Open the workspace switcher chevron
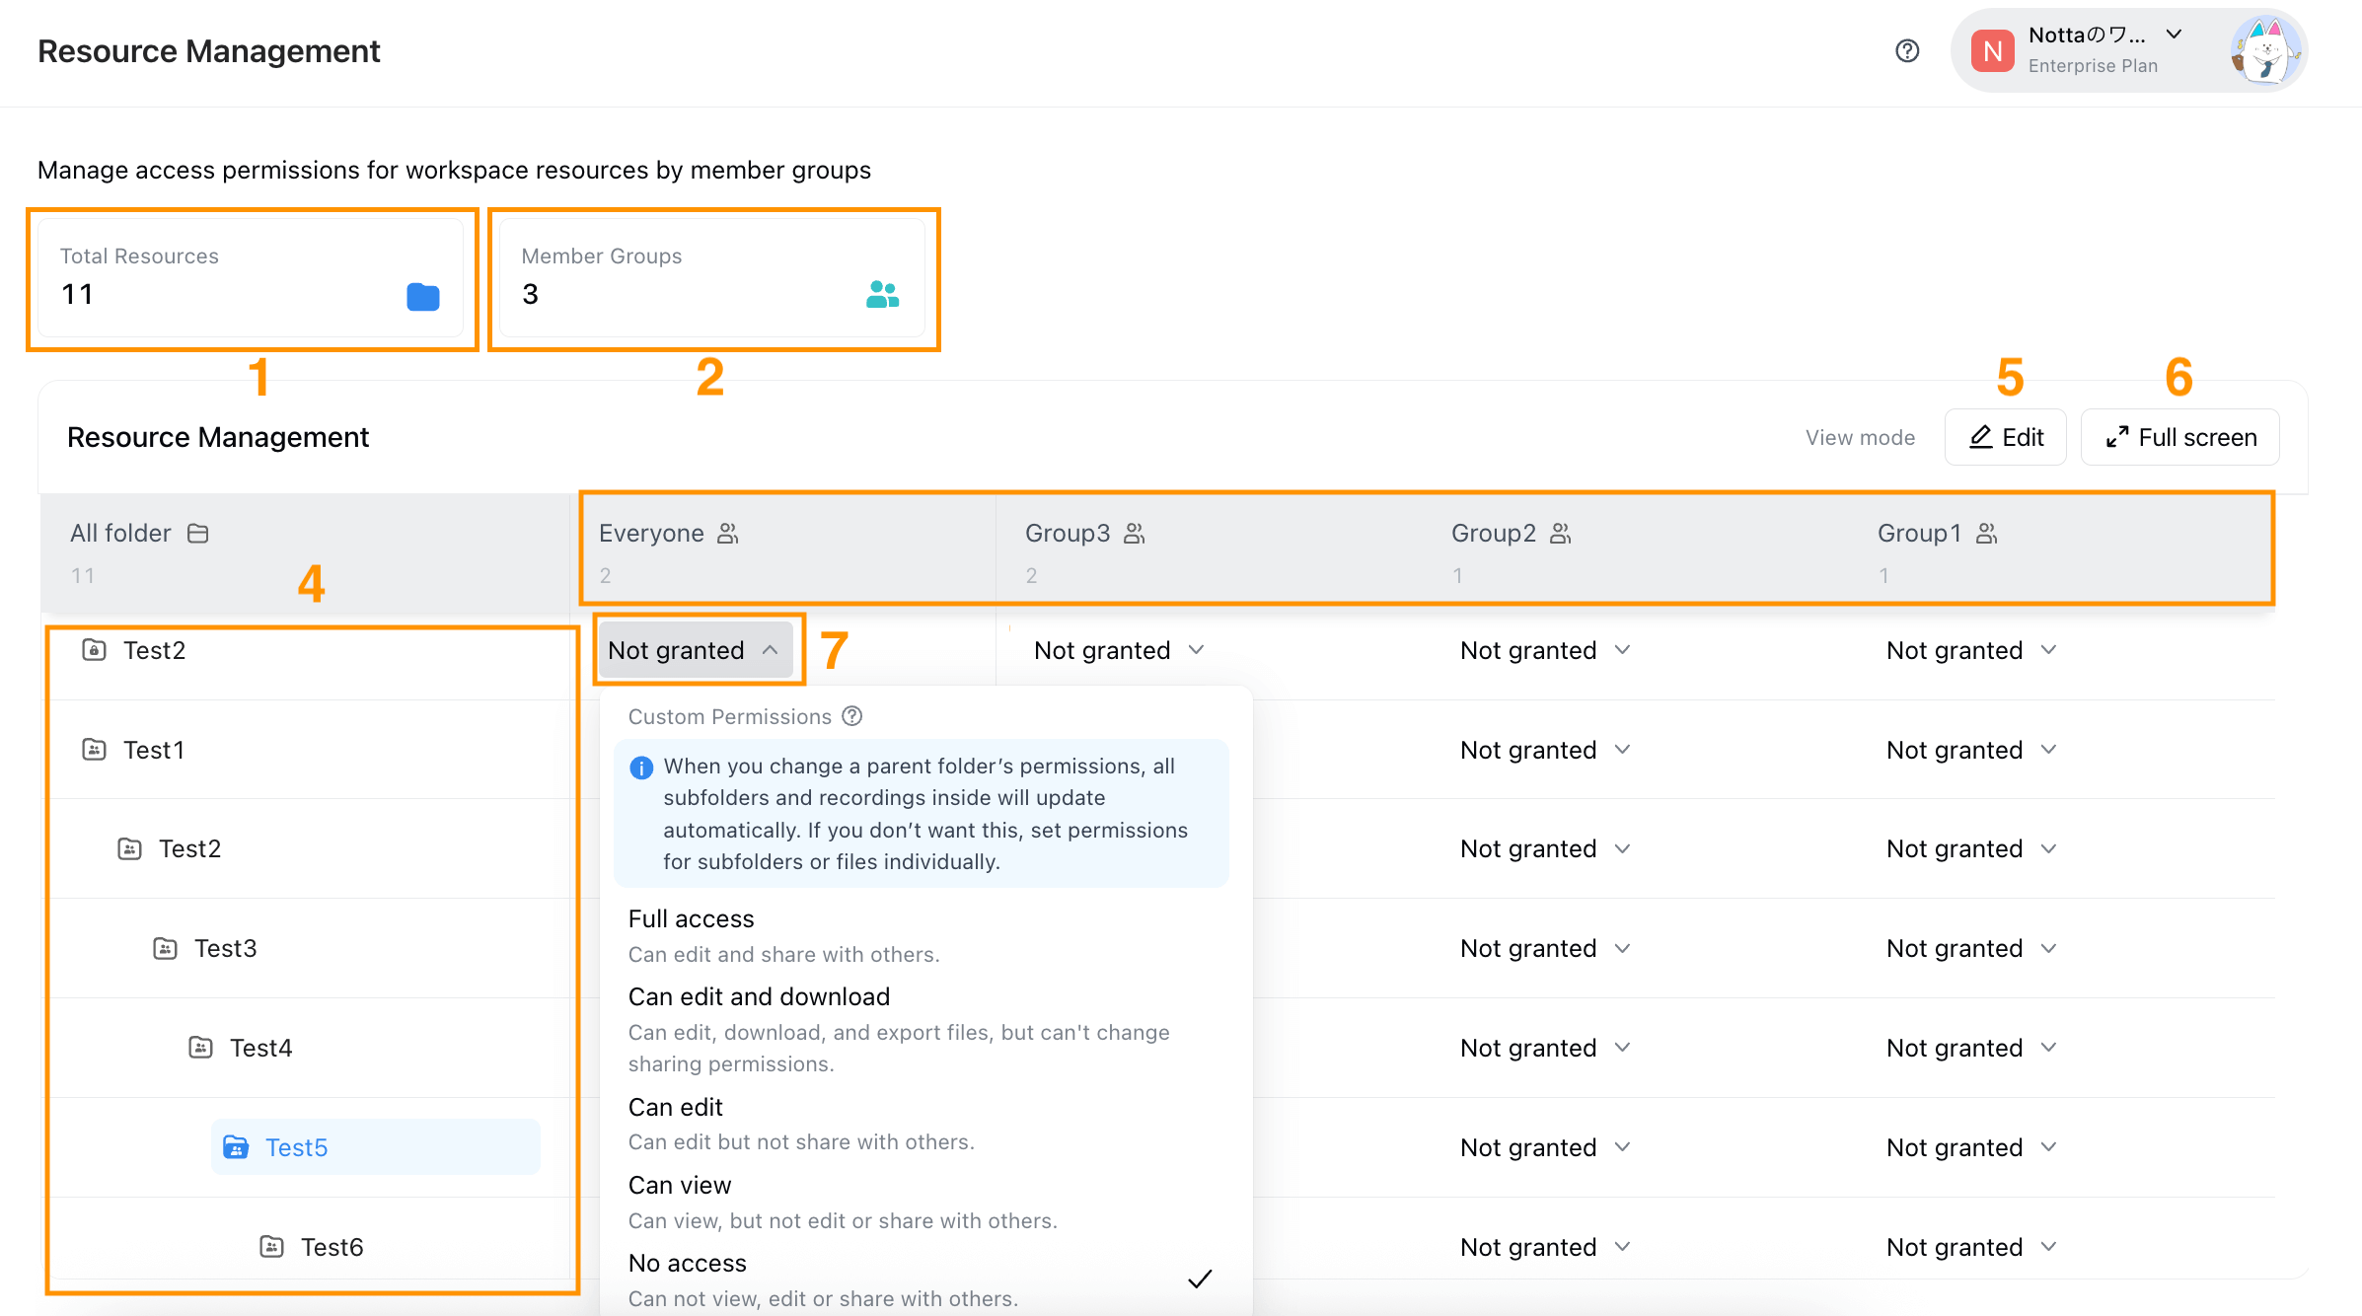 click(x=2175, y=35)
